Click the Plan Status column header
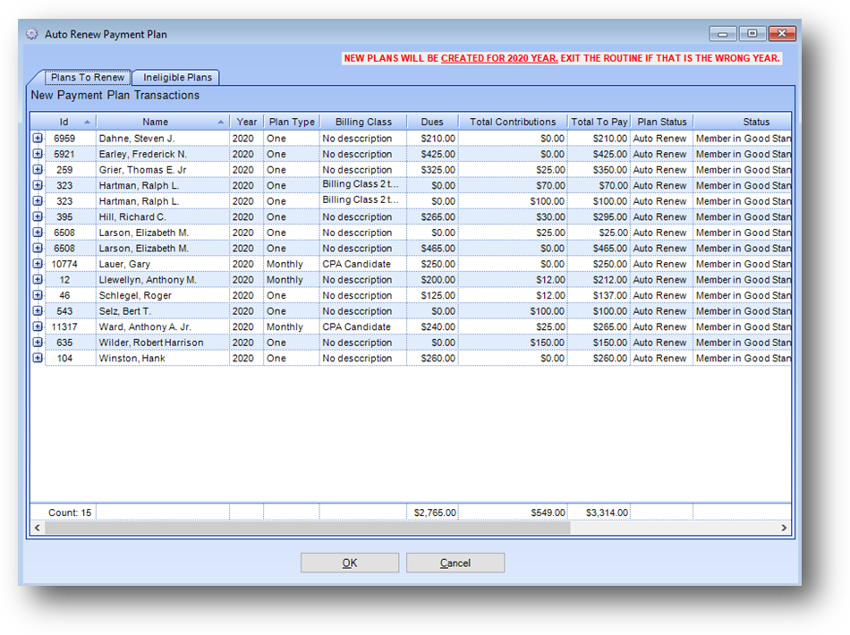This screenshot has width=850, height=635. [x=662, y=122]
